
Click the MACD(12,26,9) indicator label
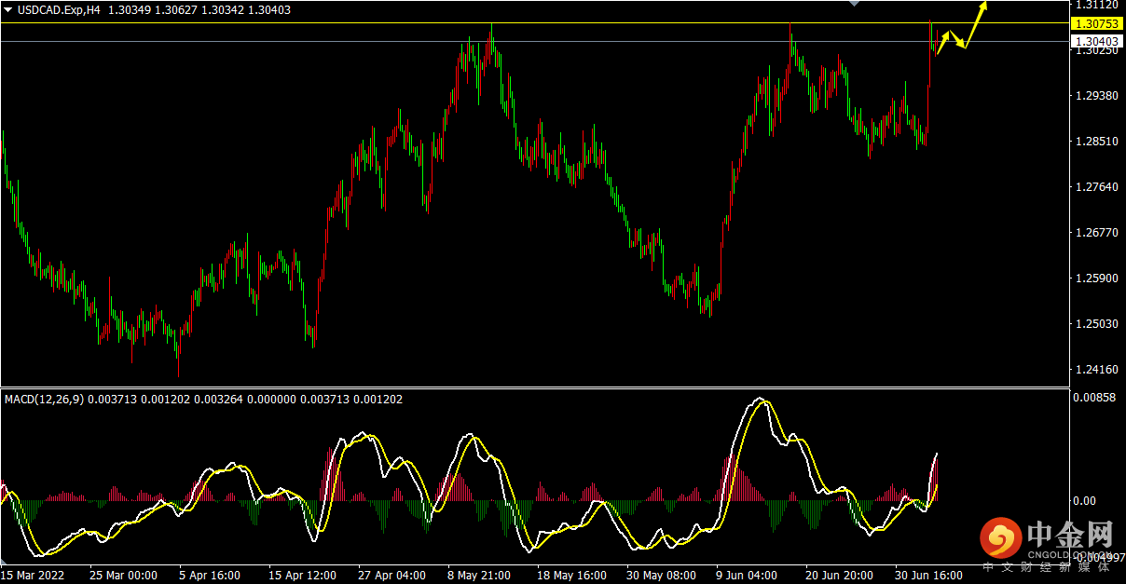tap(44, 399)
